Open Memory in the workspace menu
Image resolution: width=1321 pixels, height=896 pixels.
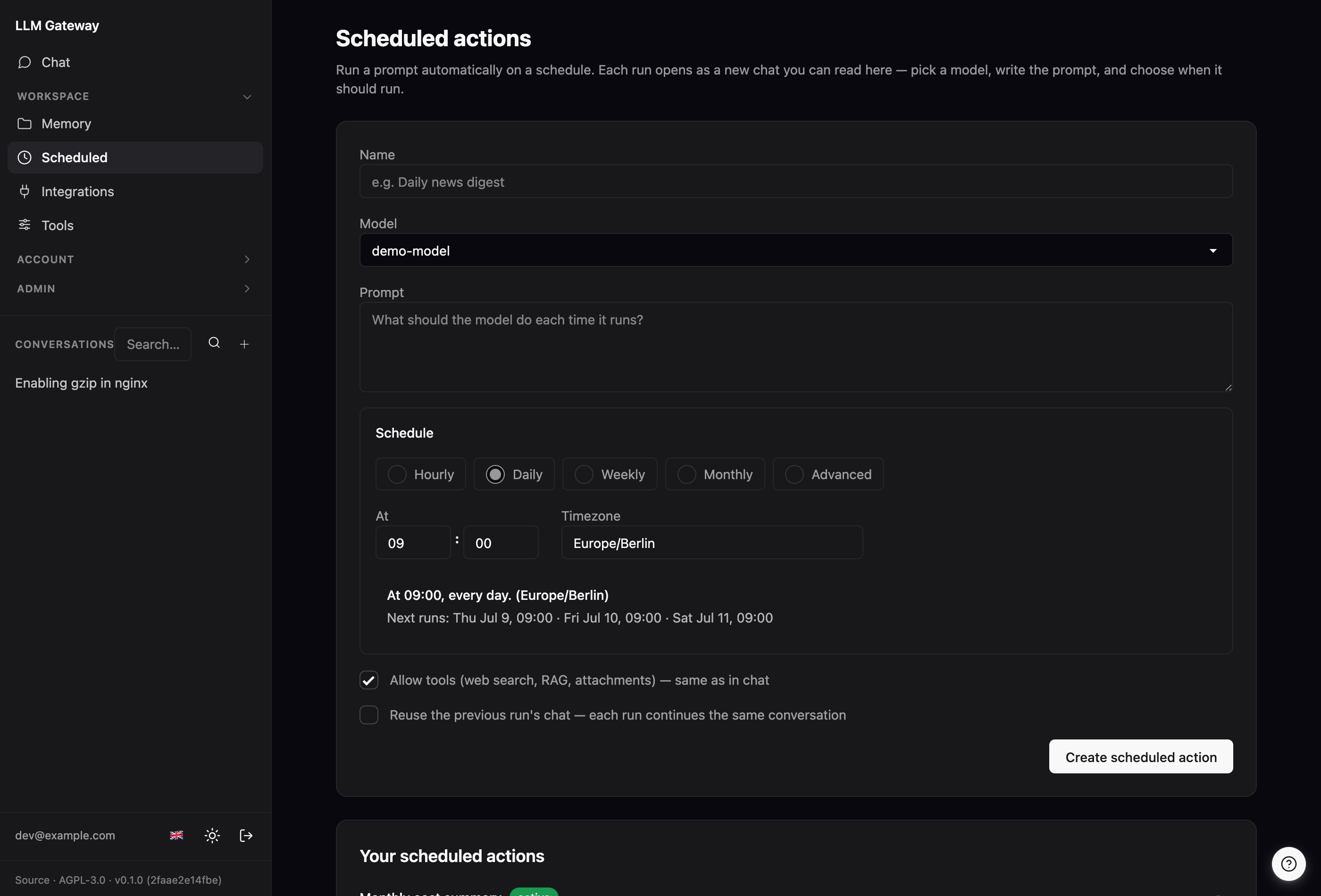(135, 124)
